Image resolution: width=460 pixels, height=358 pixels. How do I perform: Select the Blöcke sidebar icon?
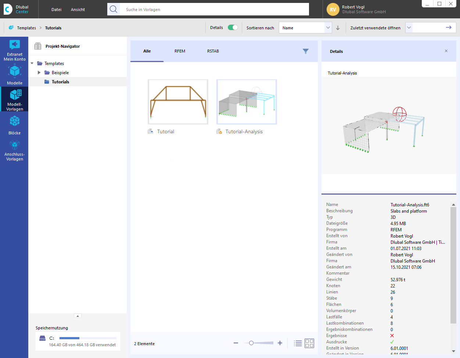tap(14, 125)
